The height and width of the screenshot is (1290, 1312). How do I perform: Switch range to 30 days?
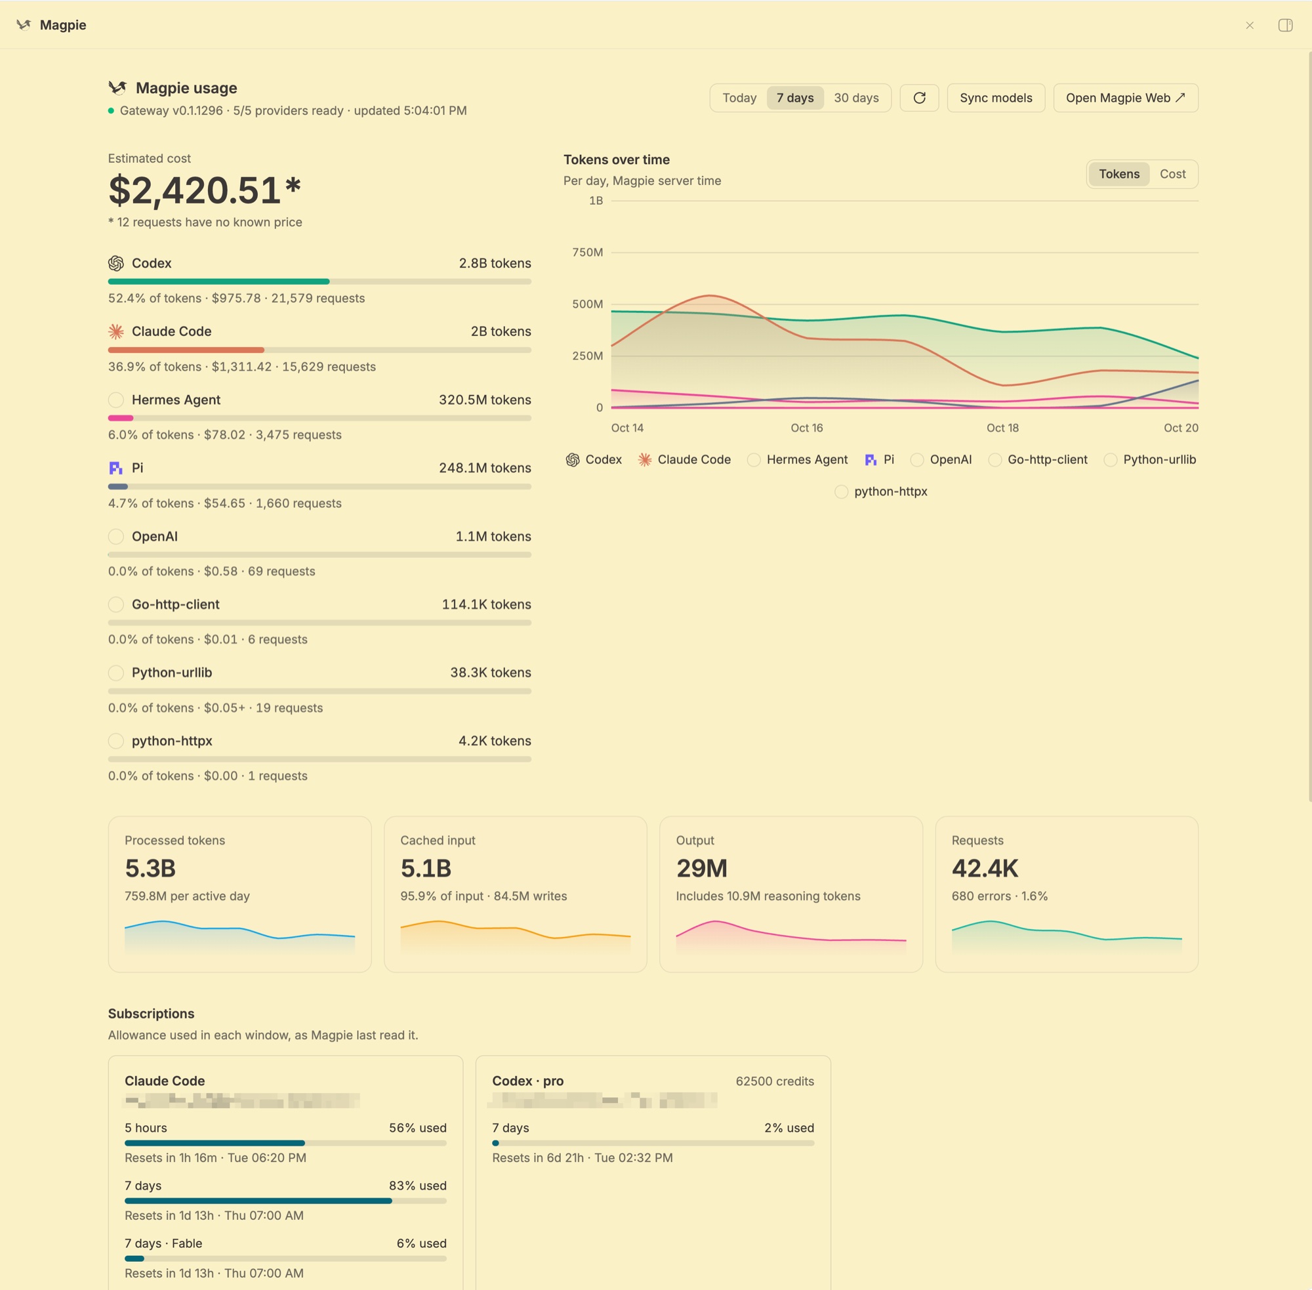[x=856, y=98]
